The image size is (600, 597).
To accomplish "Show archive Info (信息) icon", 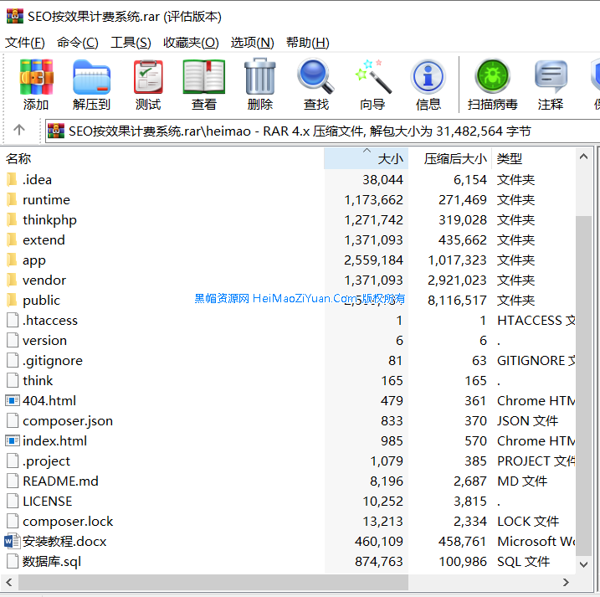I will click(x=428, y=85).
